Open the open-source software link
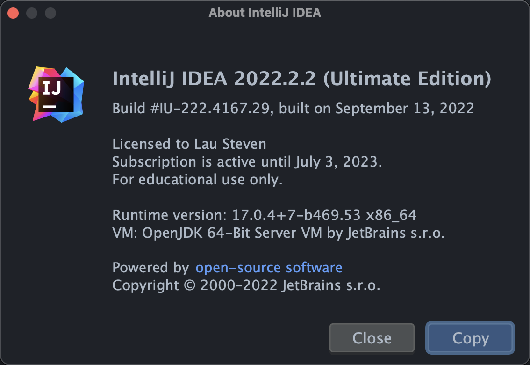This screenshot has width=530, height=365. [x=269, y=267]
